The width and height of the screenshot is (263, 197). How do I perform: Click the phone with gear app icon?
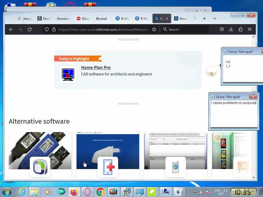176,167
